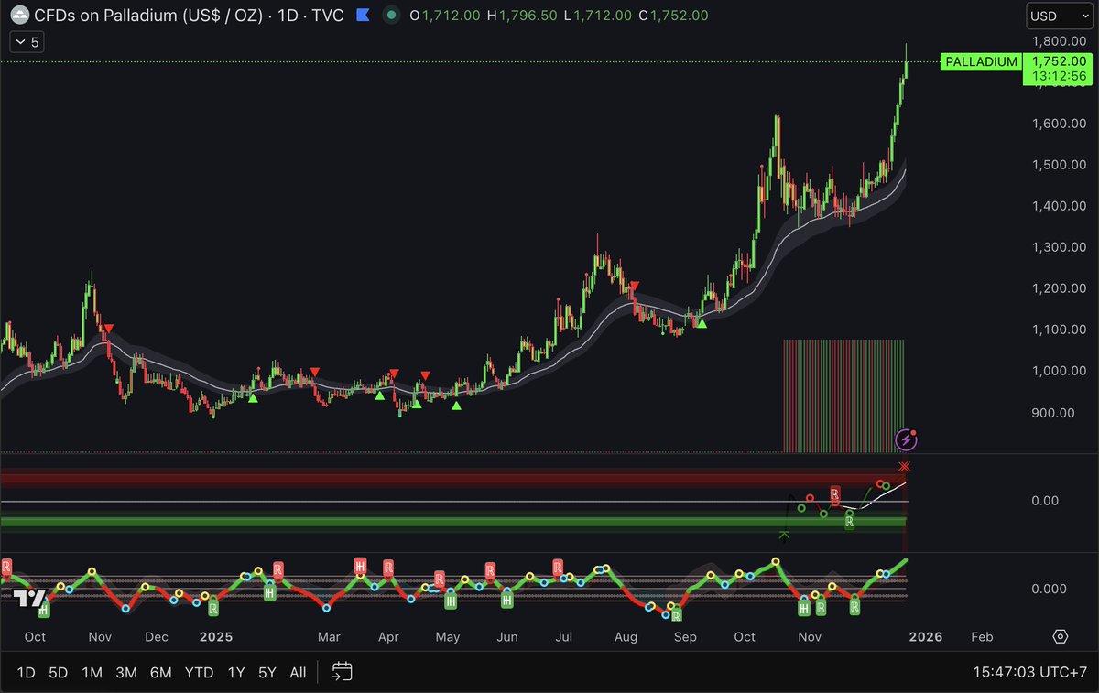Select the All time range
The image size is (1099, 693).
click(298, 672)
